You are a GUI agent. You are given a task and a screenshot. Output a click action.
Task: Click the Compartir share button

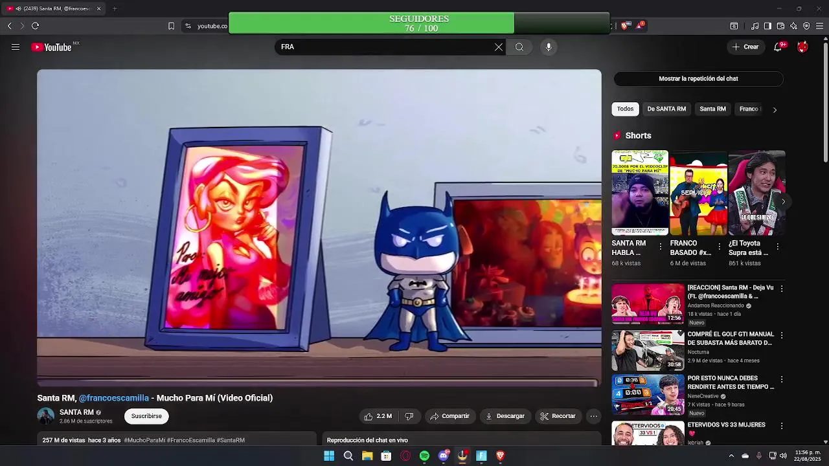(x=449, y=416)
